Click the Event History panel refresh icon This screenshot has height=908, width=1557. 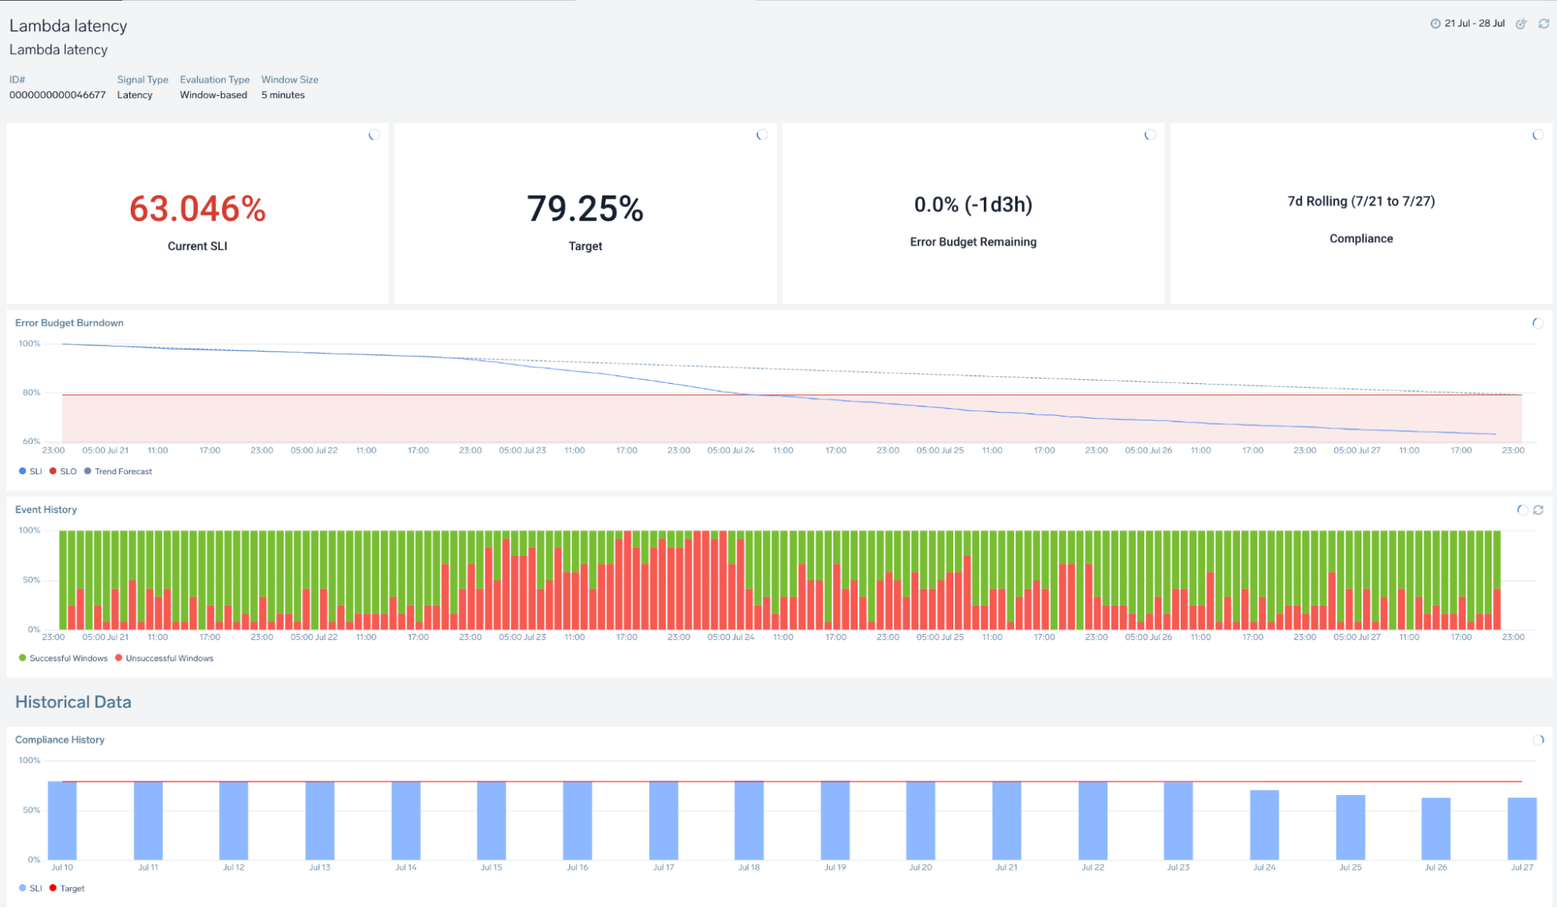[x=1538, y=510]
